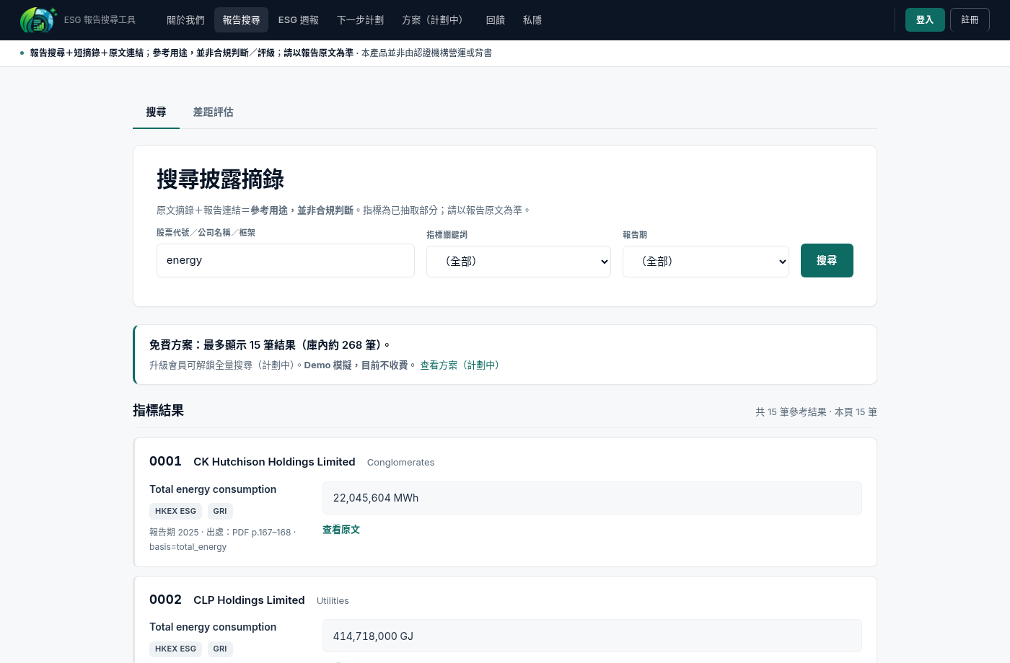Click the ESG tool logo icon
1010x663 pixels.
point(38,20)
